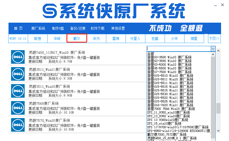Choose 游匣G3-3590 Win10 原厂系统
The height and width of the screenshot is (141, 229).
[179, 61]
